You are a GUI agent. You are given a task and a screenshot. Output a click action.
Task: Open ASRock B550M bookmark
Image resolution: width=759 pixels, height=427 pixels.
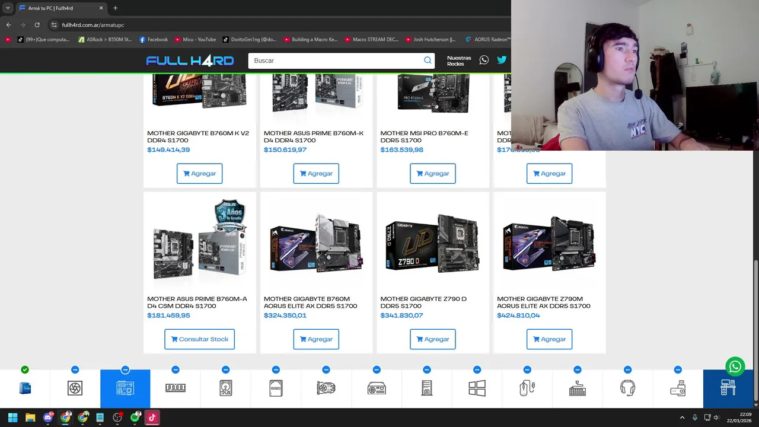[105, 40]
